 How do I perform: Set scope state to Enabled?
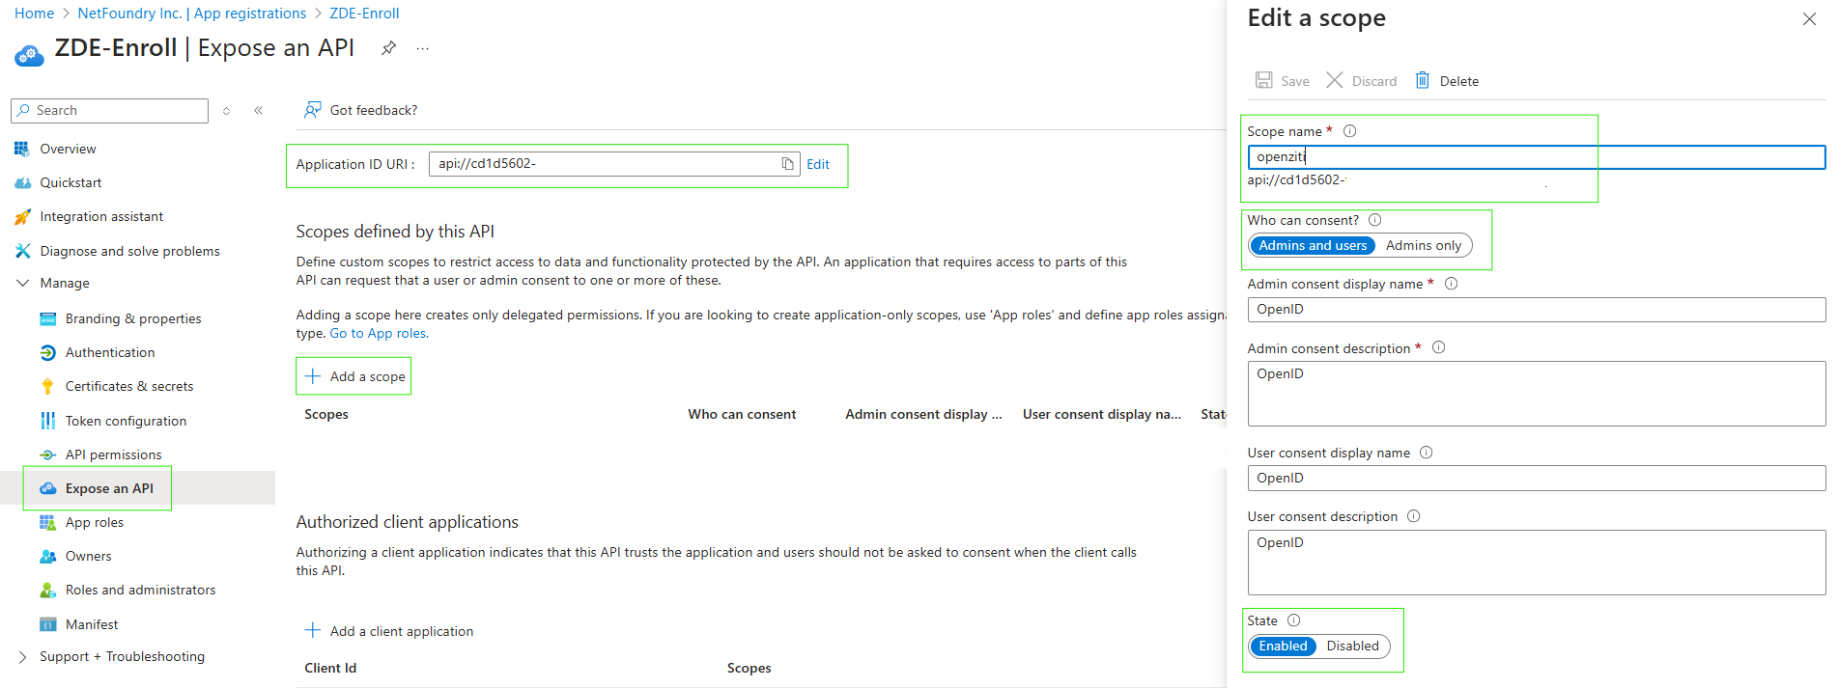point(1283,647)
